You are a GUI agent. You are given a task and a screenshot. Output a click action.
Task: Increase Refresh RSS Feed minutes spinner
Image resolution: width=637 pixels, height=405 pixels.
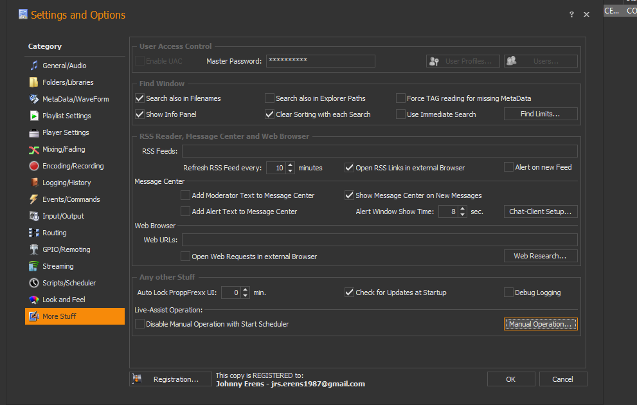coord(290,165)
